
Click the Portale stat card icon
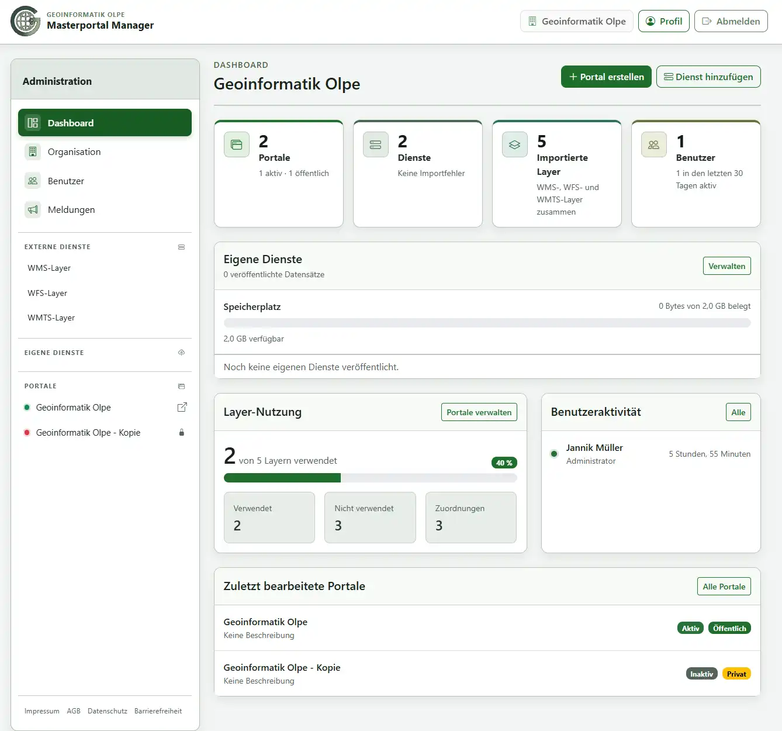(x=237, y=144)
